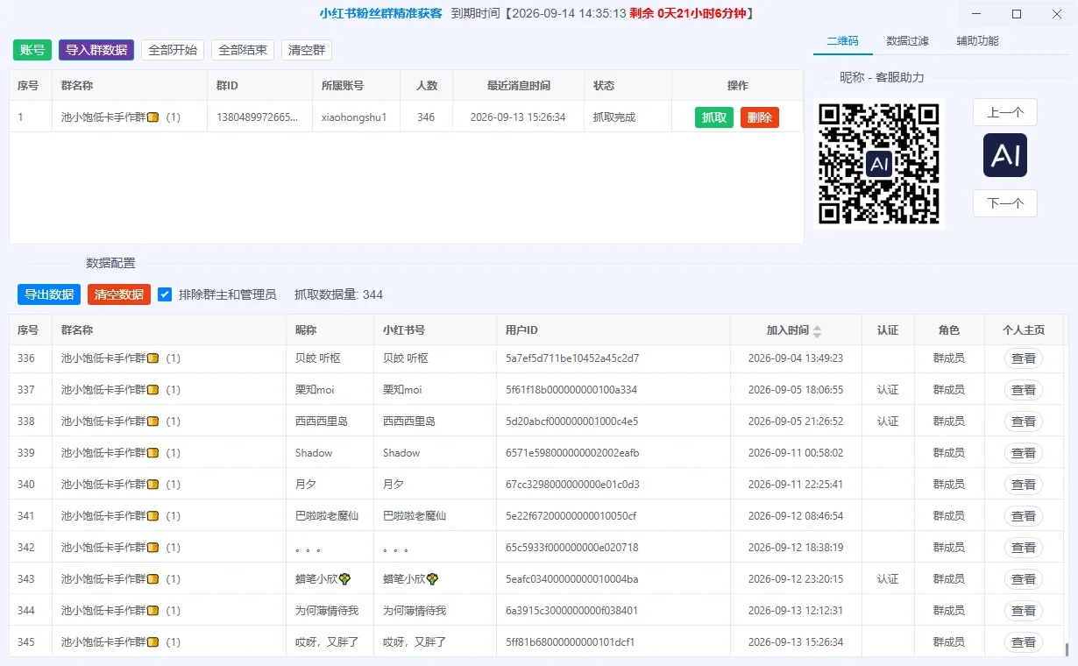Click nickname Shadow in row 339

pos(314,453)
